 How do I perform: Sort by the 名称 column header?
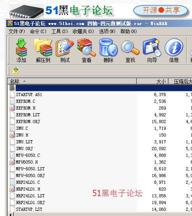point(72,81)
